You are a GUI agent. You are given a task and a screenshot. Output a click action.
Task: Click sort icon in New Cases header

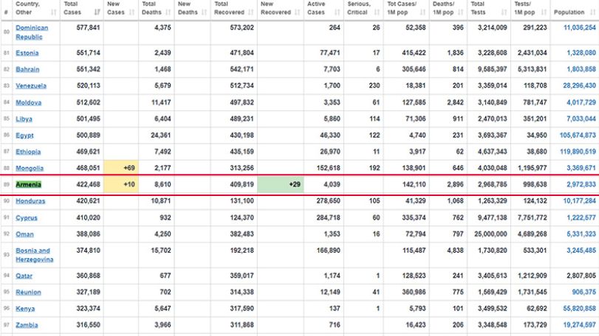(131, 13)
